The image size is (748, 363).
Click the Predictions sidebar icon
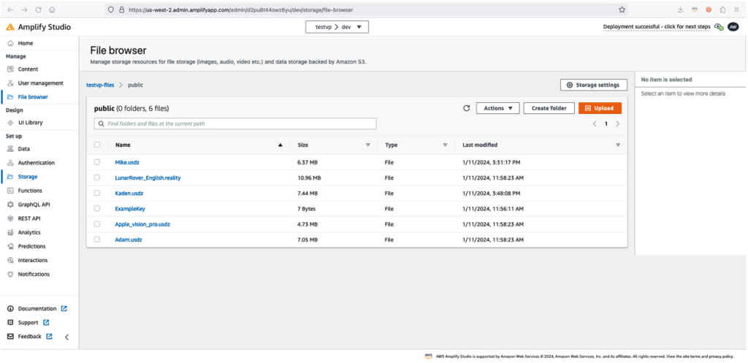[x=10, y=247]
